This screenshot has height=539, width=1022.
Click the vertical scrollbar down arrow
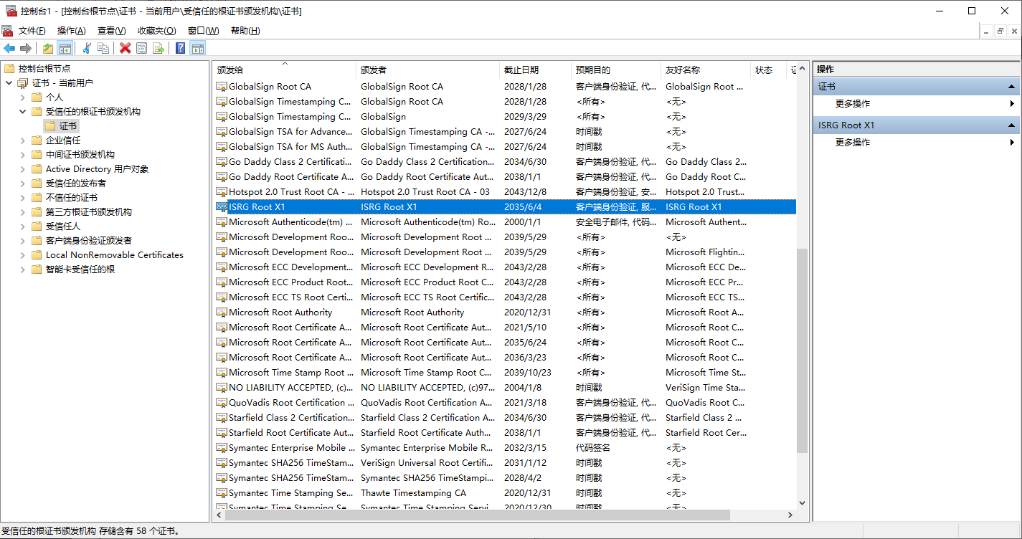(x=803, y=503)
